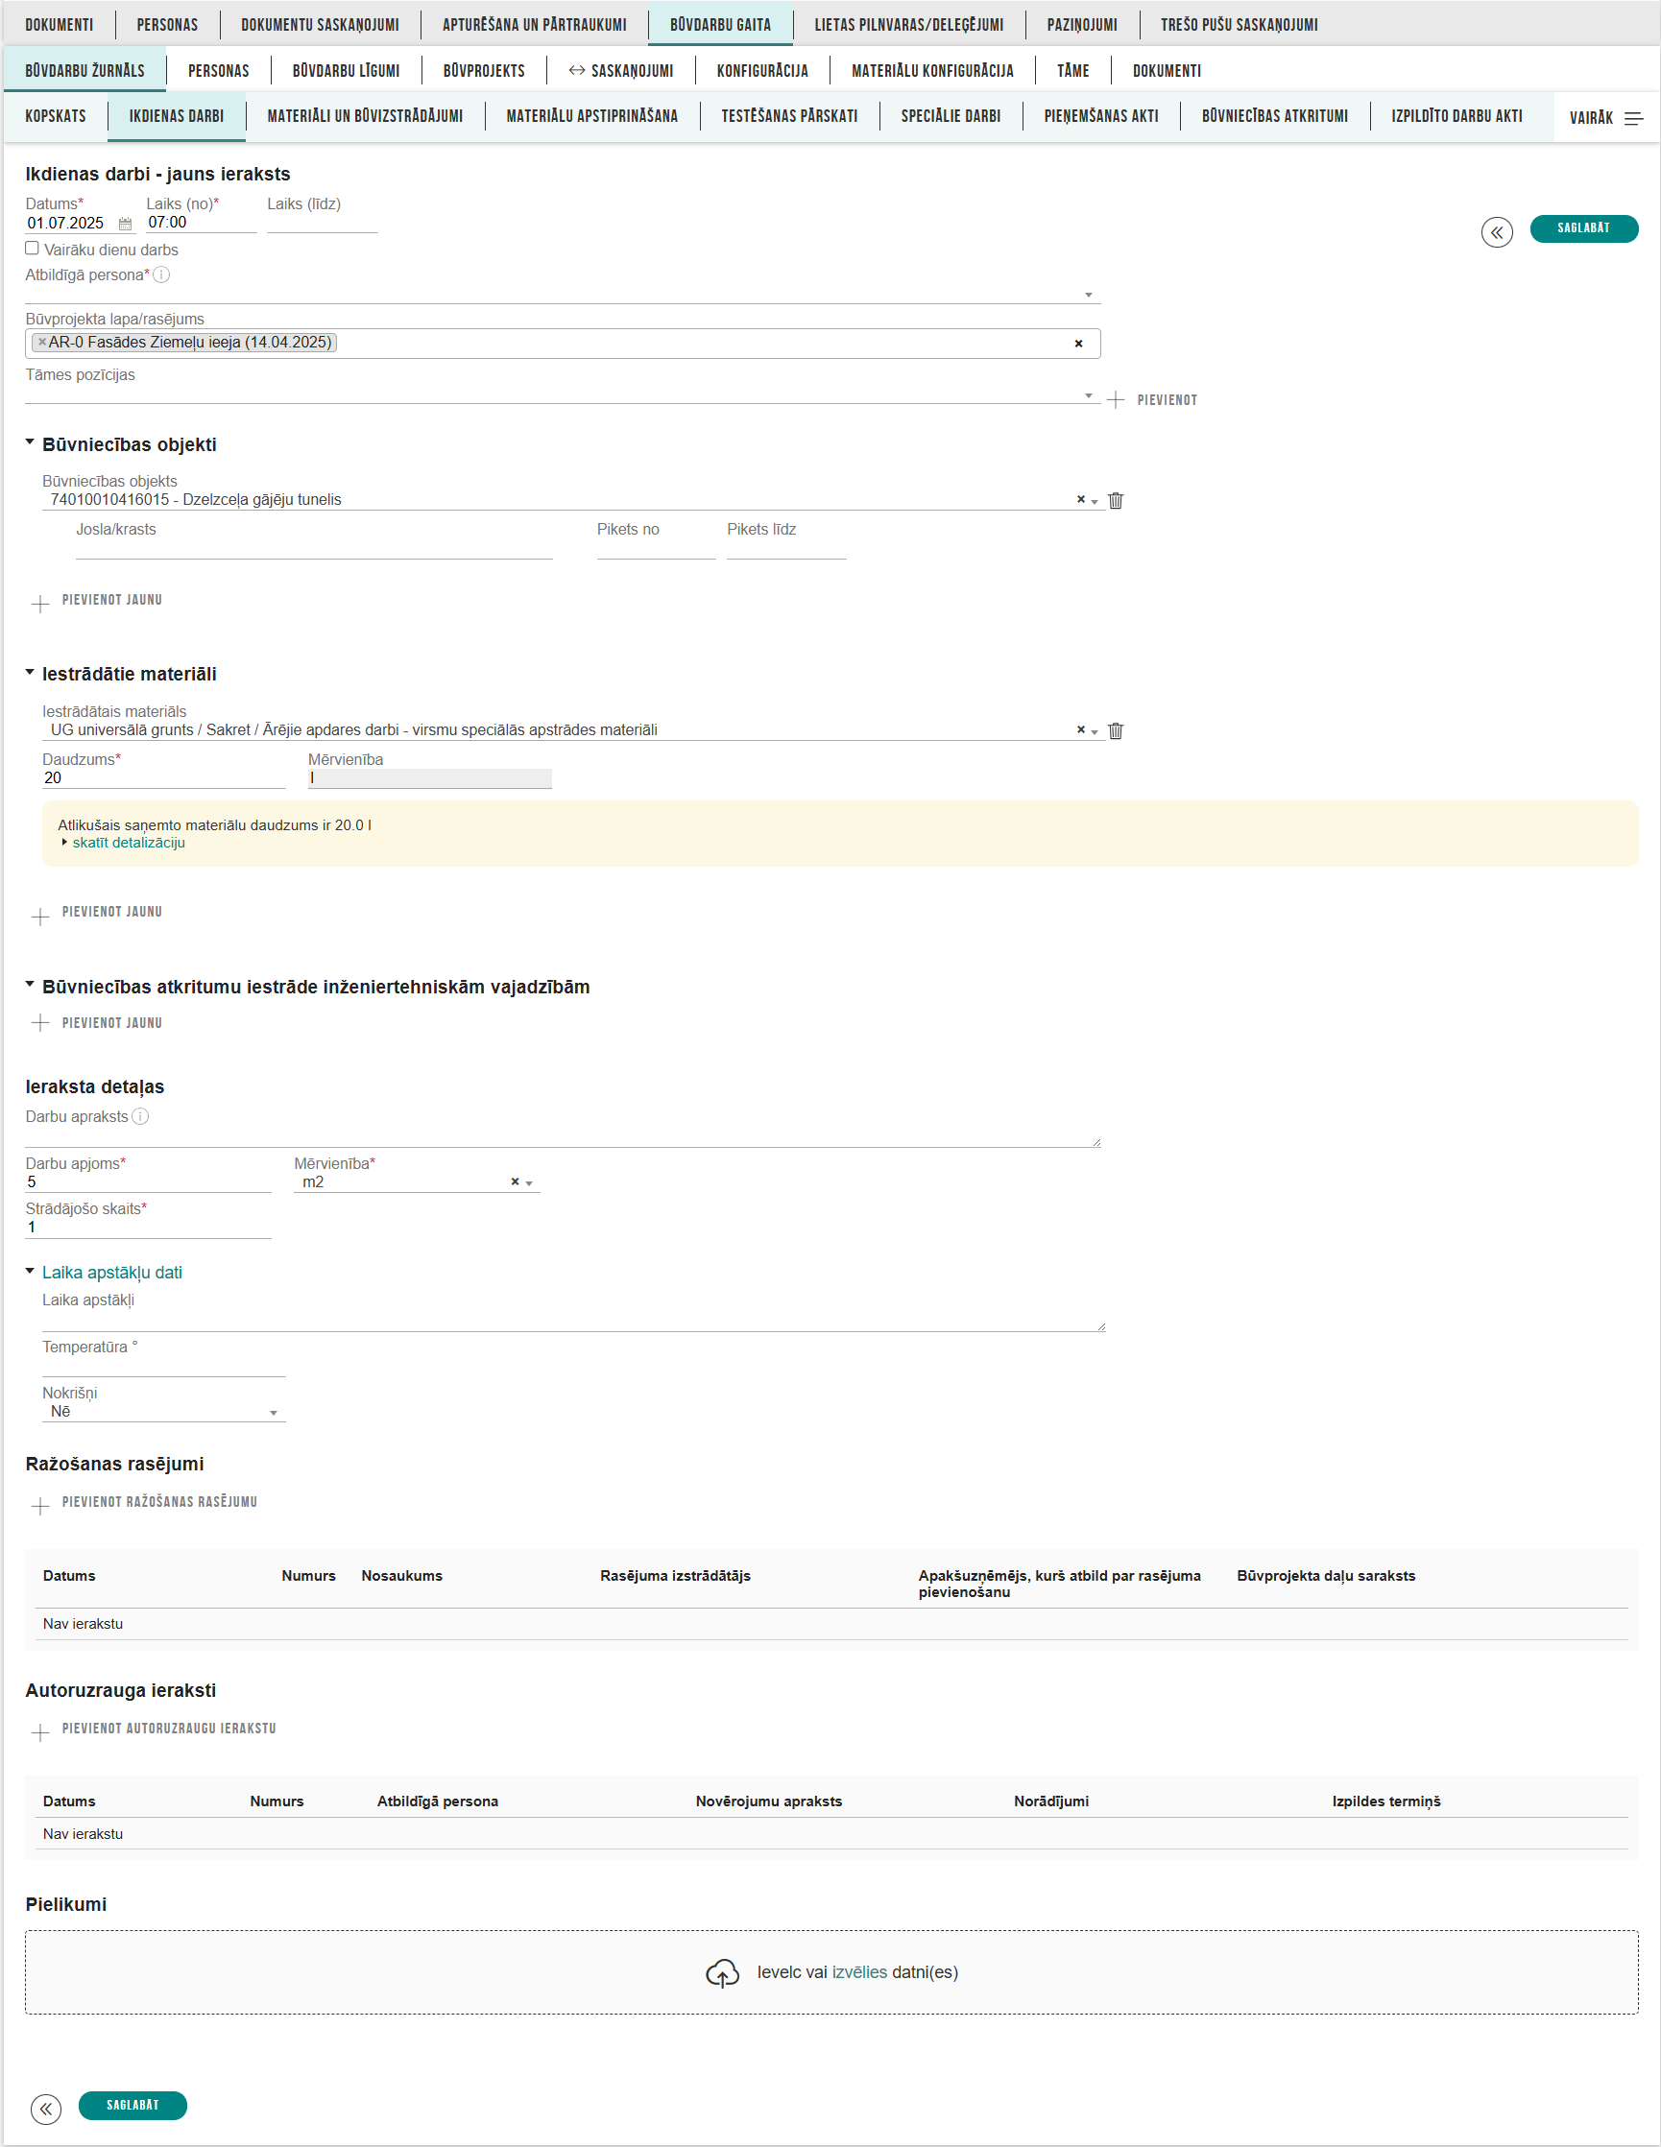Click the skatīt detalizāciju link
This screenshot has width=1661, height=2147.
[x=128, y=843]
